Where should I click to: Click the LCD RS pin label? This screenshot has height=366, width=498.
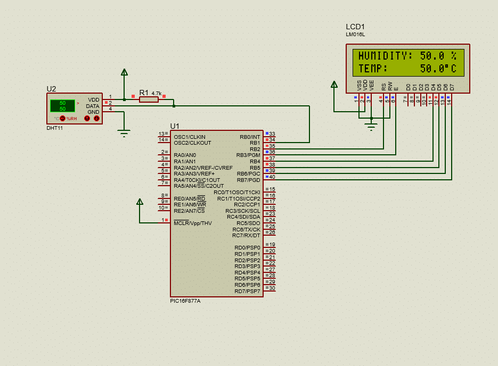(x=383, y=87)
